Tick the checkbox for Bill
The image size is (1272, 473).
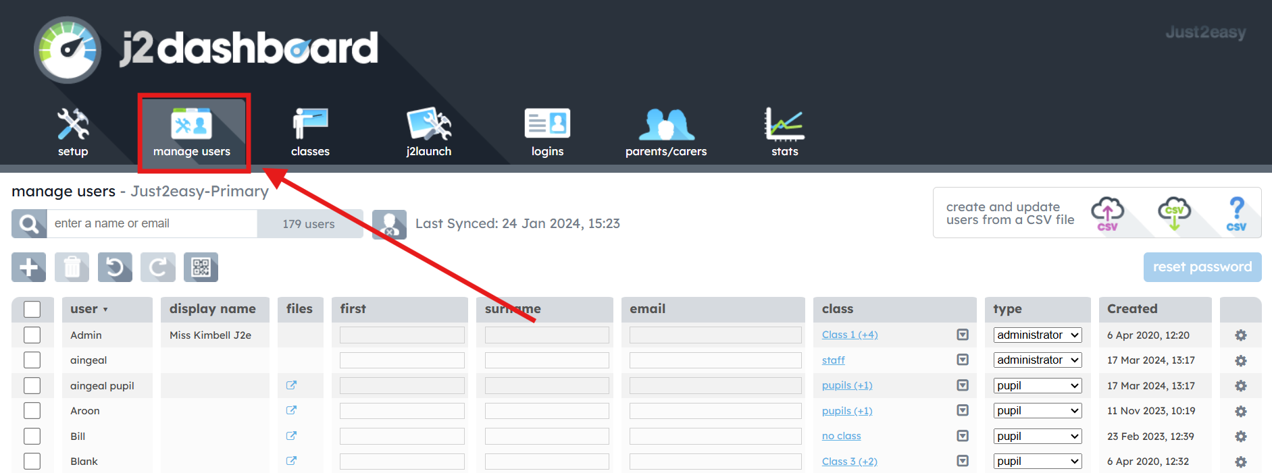point(32,436)
